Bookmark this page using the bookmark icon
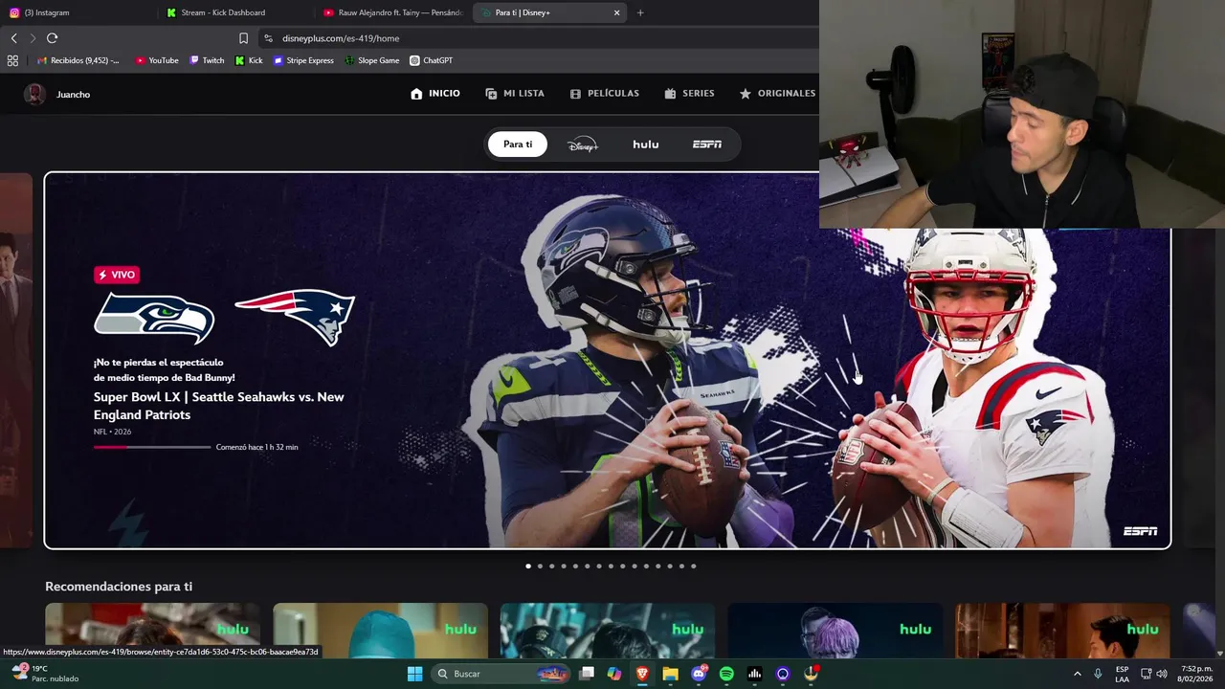1225x689 pixels. coord(243,38)
